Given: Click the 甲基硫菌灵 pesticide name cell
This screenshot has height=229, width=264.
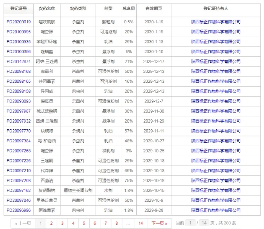Looking at the screenshot, I should pyautogui.click(x=47, y=200).
